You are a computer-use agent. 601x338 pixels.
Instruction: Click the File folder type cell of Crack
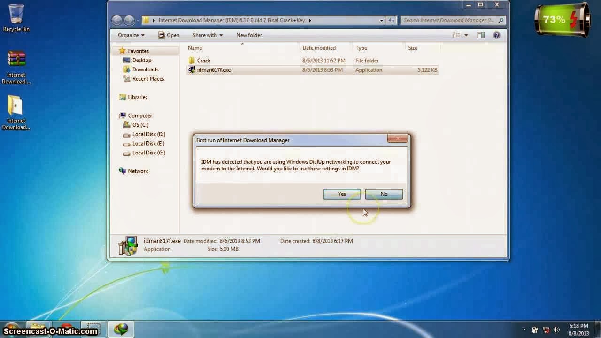click(367, 61)
